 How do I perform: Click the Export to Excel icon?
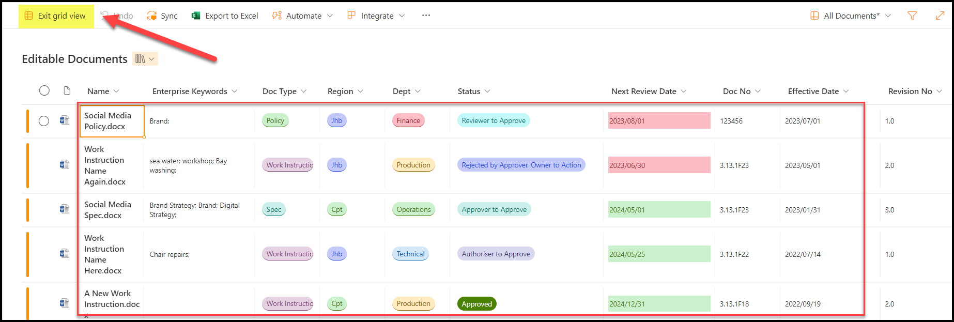pos(196,16)
